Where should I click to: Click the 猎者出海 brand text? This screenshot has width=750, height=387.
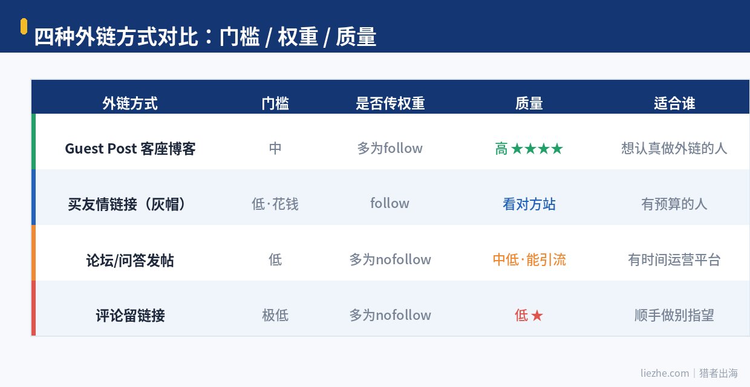tap(719, 373)
